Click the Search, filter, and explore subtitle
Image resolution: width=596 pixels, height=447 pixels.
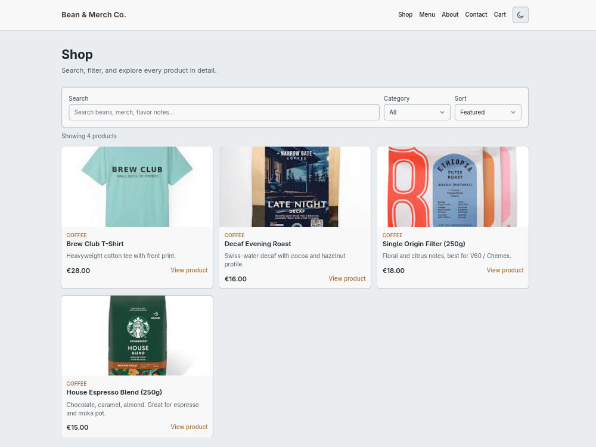tap(139, 70)
